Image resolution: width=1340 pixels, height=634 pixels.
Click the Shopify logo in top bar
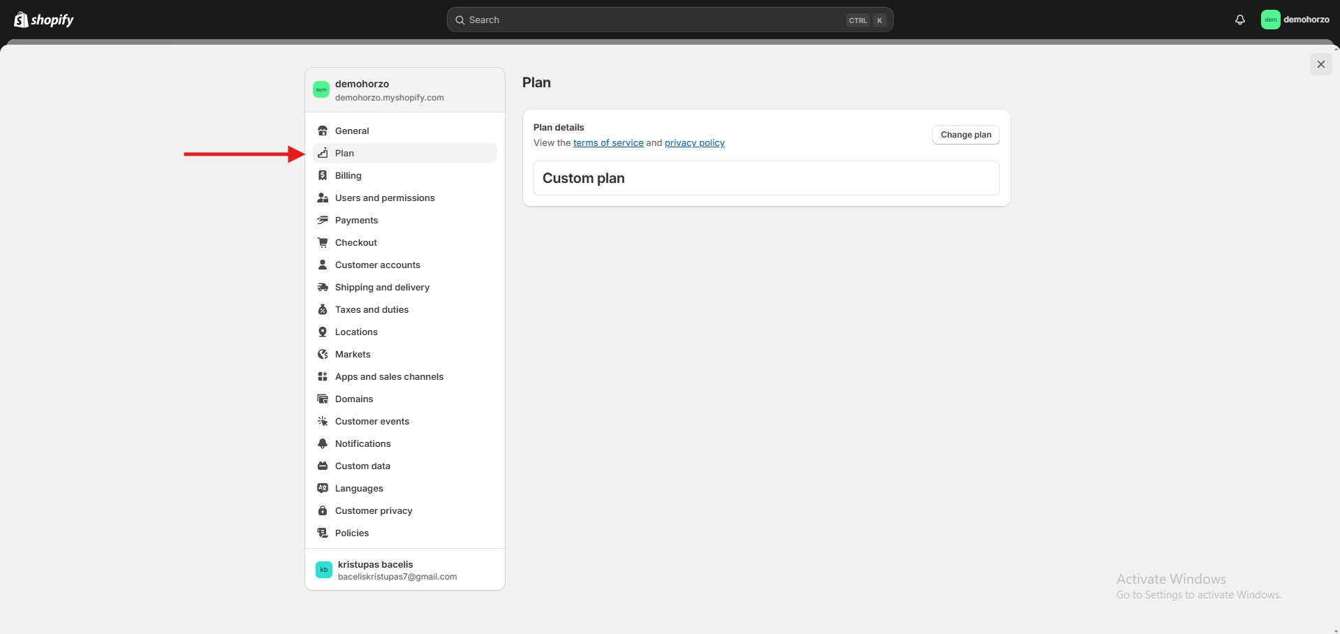(44, 20)
